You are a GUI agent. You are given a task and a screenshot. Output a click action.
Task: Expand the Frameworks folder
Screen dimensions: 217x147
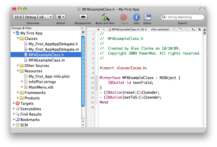[18, 93]
